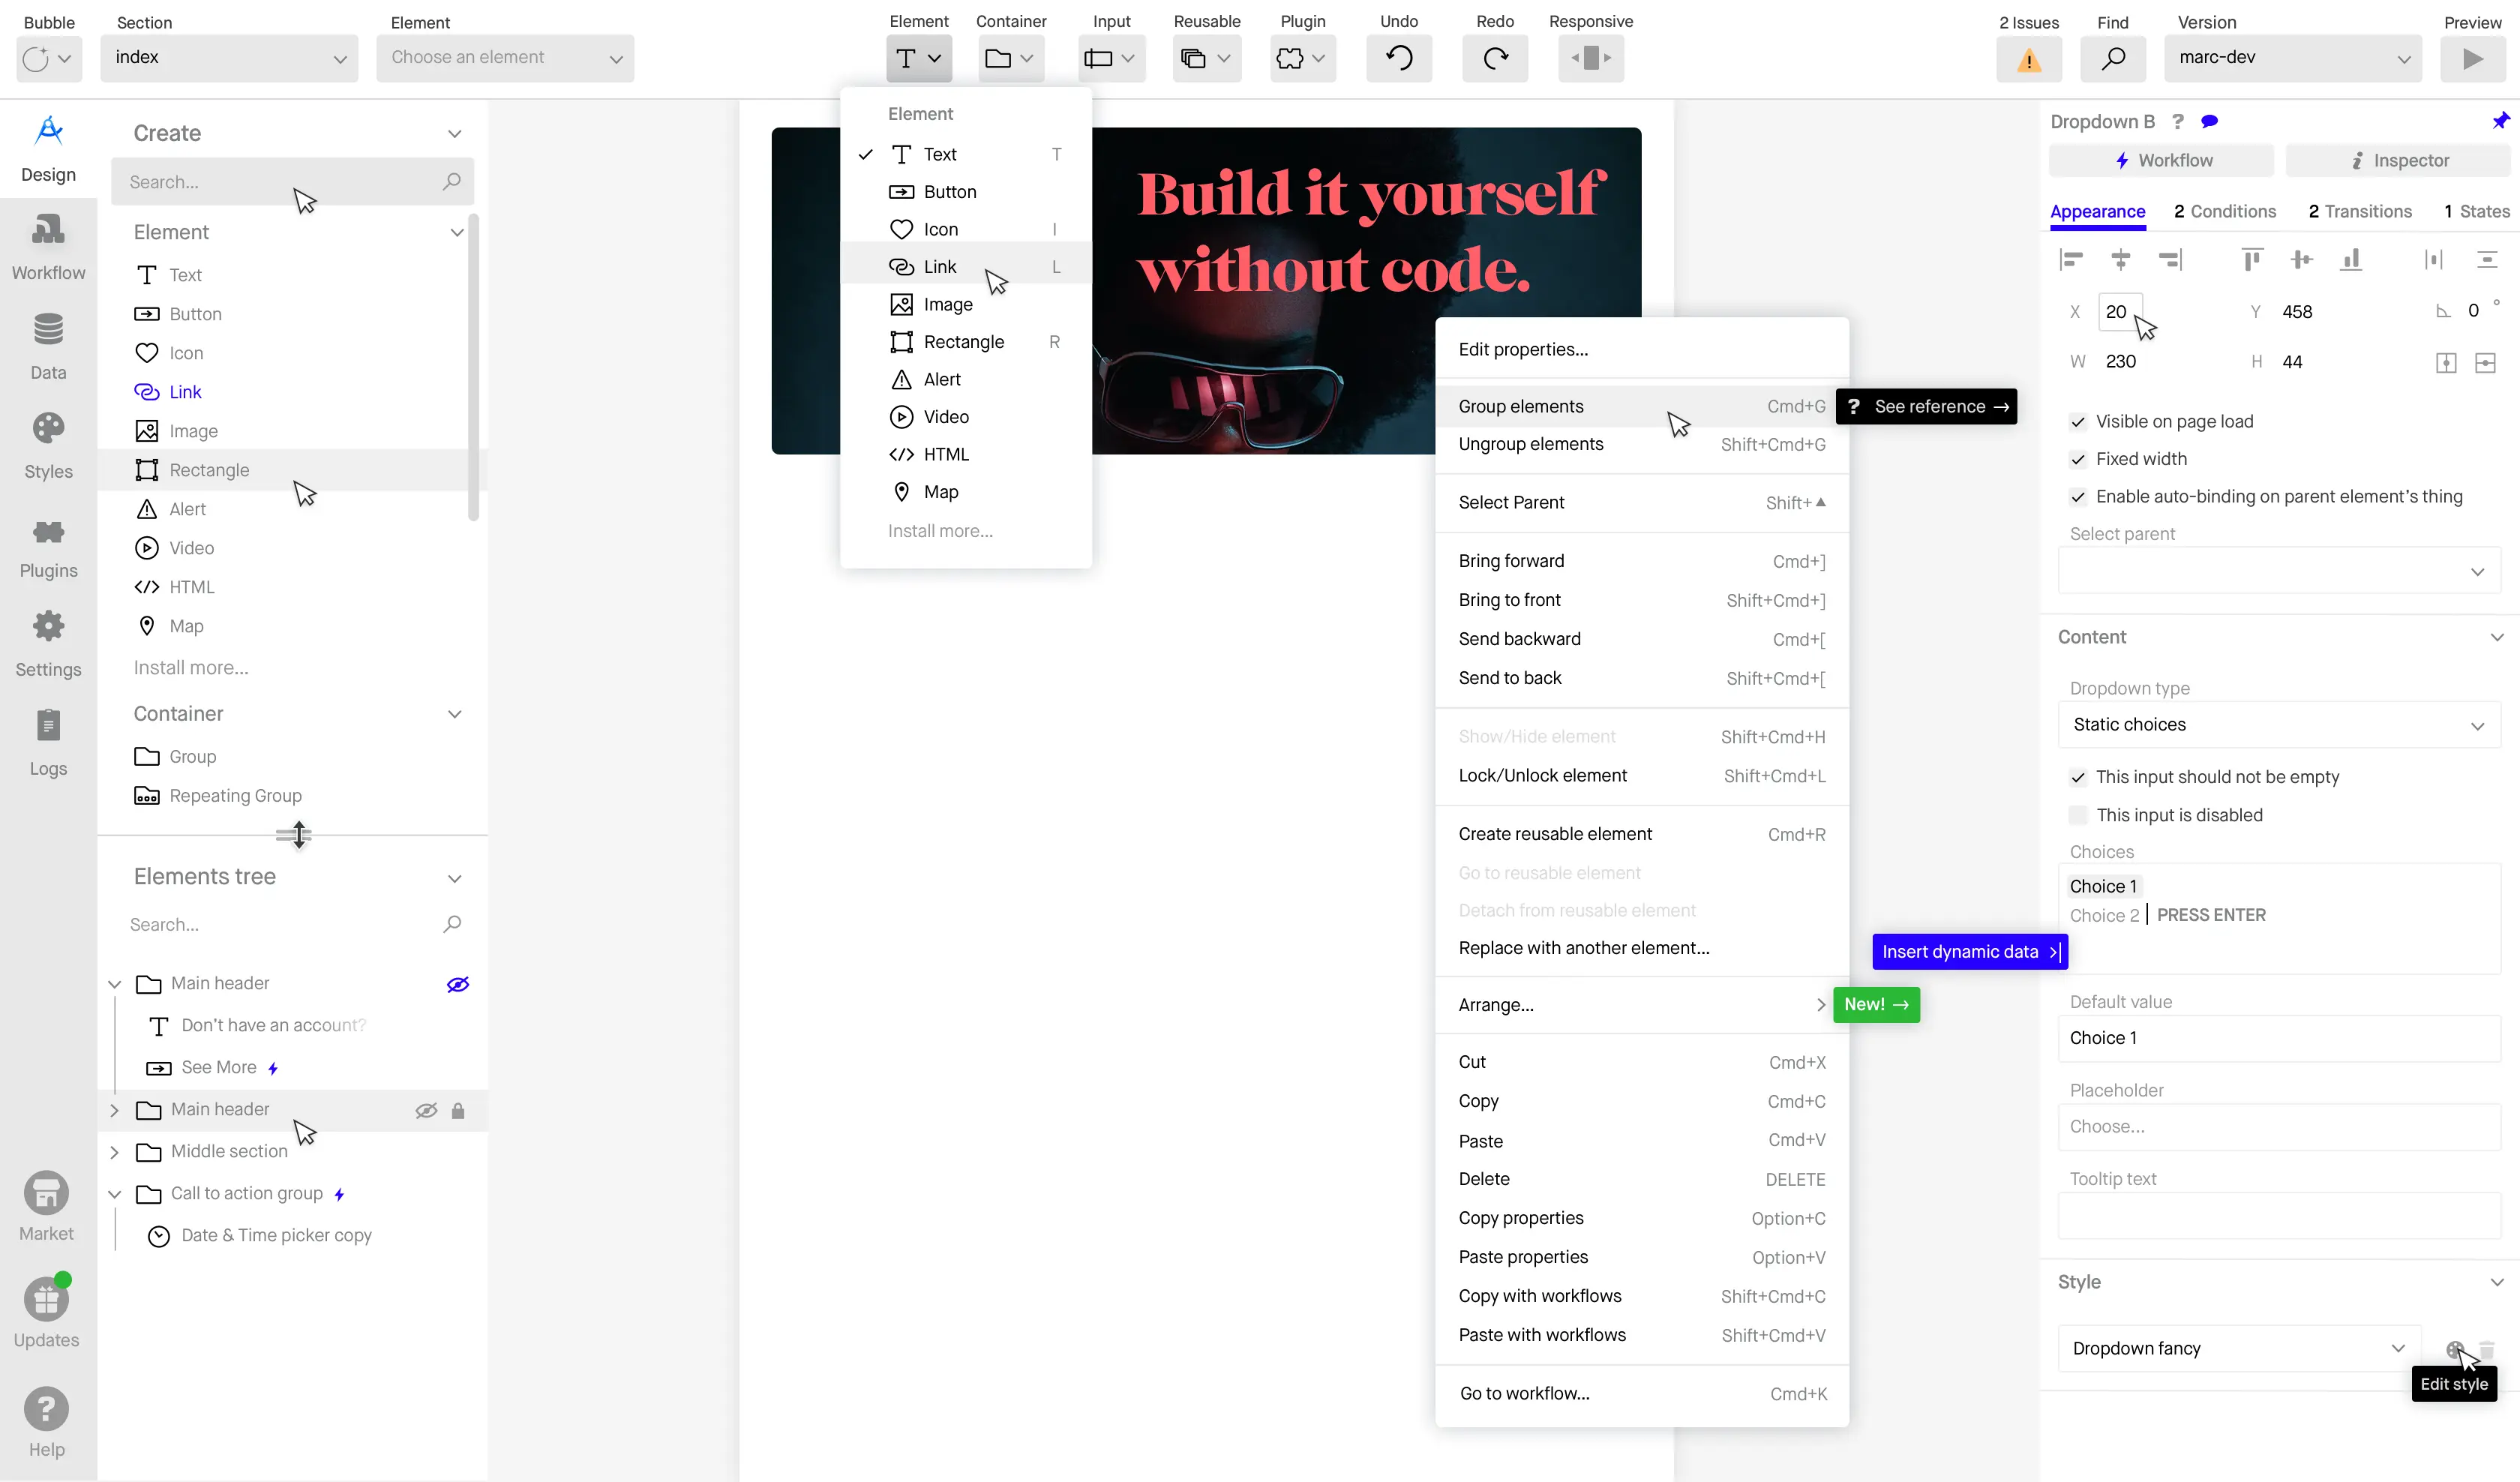Open the Find search icon
2520x1482 pixels.
pos(2113,57)
